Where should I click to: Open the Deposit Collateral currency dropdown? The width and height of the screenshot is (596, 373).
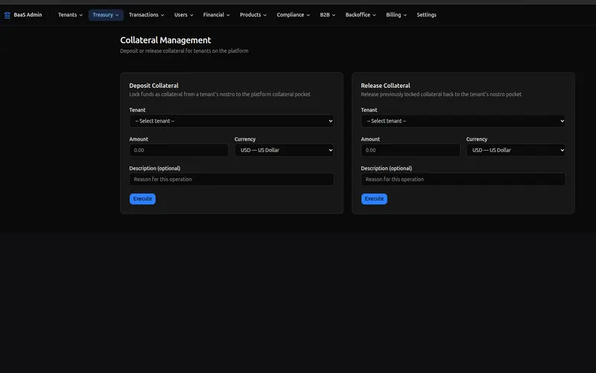click(285, 151)
